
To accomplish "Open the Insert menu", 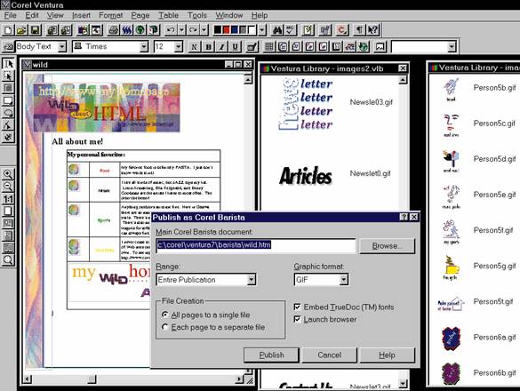I will [81, 15].
